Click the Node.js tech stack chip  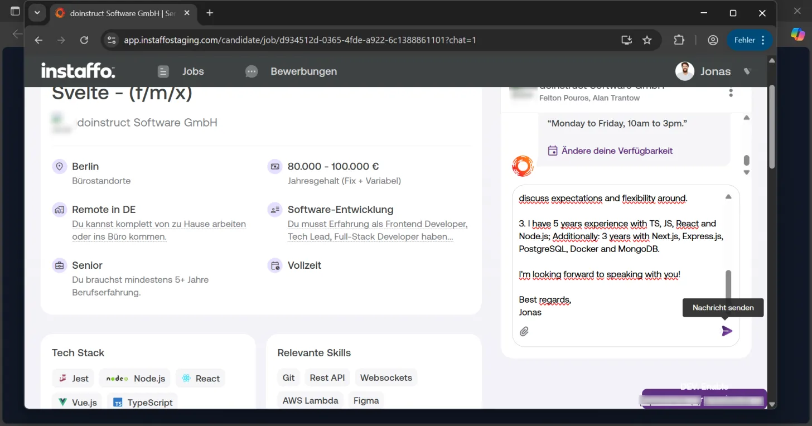pos(136,379)
